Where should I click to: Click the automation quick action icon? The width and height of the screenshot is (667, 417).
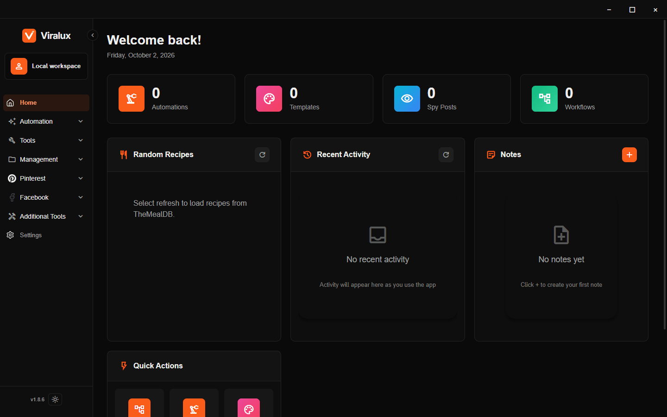[194, 409]
